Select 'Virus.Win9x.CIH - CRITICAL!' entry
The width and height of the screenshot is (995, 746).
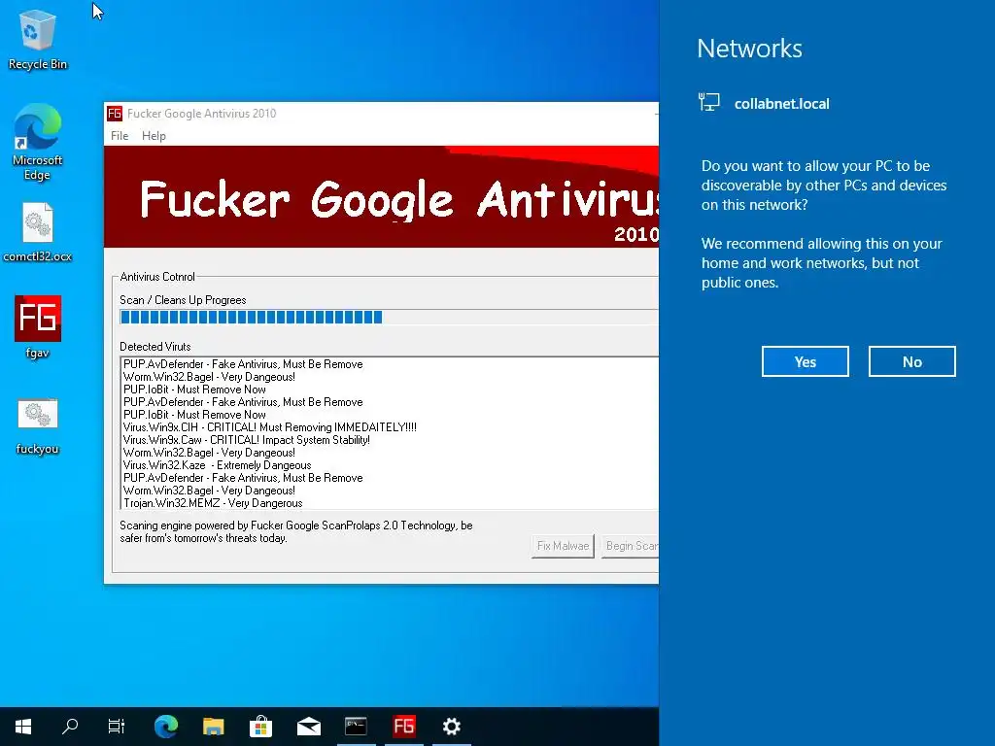(270, 427)
